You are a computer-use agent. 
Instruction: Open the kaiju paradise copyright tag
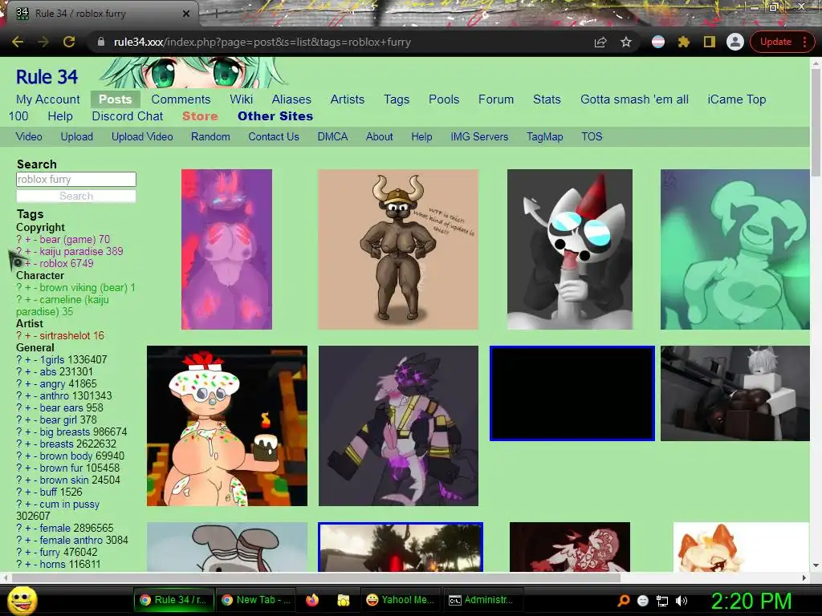pyautogui.click(x=72, y=251)
